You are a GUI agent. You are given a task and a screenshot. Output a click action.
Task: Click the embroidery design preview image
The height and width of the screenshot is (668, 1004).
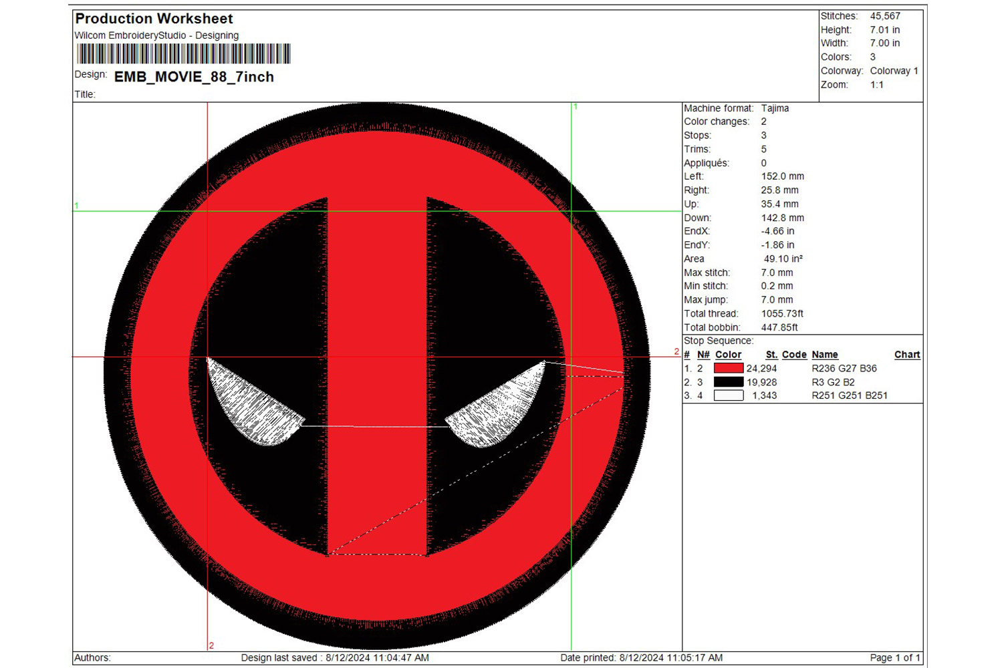(377, 375)
